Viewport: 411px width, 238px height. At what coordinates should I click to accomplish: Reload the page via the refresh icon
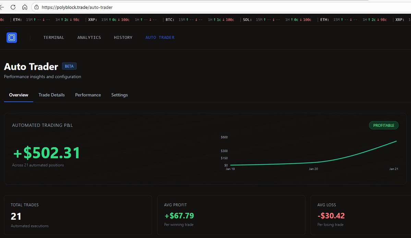(13, 7)
